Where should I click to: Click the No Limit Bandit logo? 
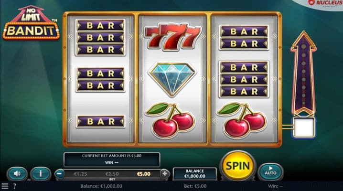[31, 23]
